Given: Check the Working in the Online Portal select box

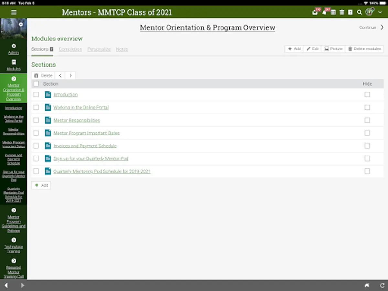Looking at the screenshot, I should pos(36,107).
